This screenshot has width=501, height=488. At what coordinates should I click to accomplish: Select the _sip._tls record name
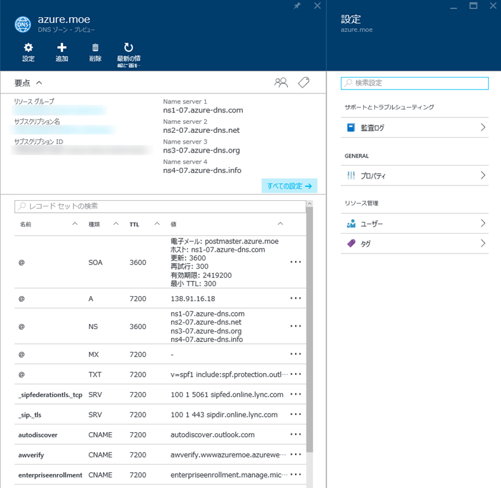click(x=30, y=415)
